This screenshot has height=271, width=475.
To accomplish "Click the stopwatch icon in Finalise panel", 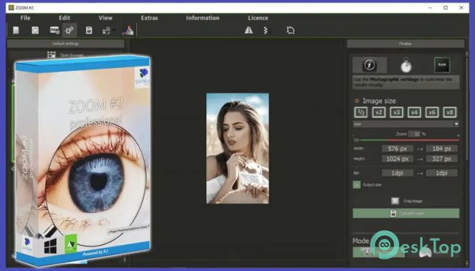I will pyautogui.click(x=406, y=65).
